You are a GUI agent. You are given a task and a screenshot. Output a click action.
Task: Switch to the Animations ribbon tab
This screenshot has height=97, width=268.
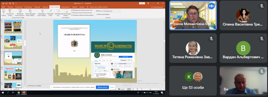tap(45, 7)
